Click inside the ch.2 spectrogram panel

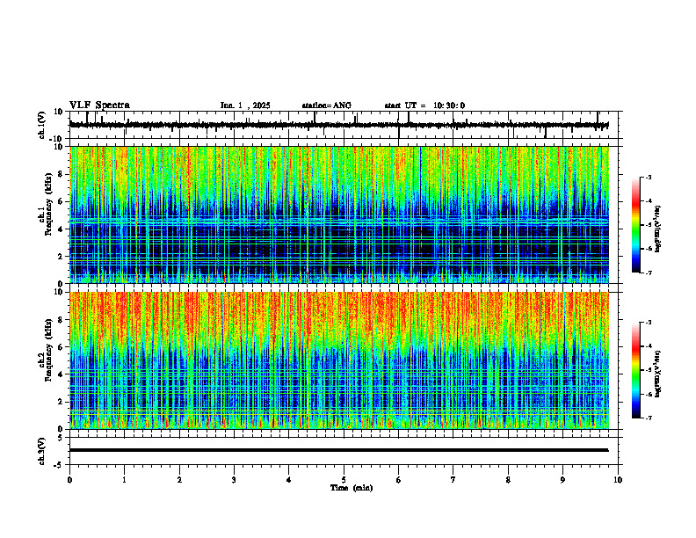click(x=339, y=360)
